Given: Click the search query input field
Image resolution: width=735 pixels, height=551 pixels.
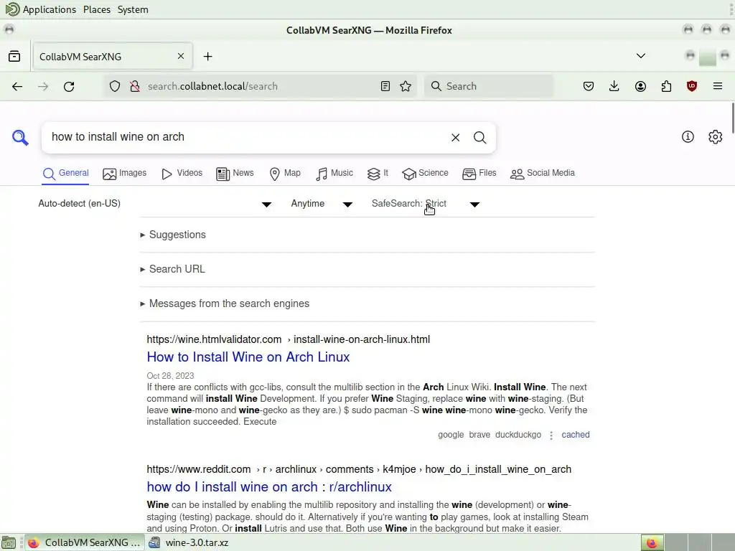Looking at the screenshot, I should pos(246,137).
